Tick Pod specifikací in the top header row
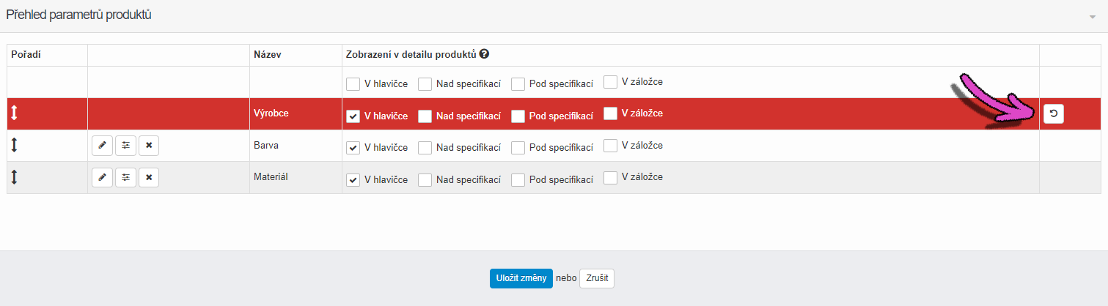Viewport: 1108px width, 306px height. pyautogui.click(x=518, y=84)
